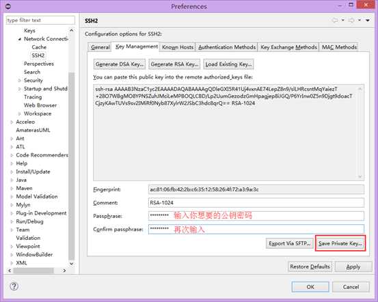Click into the public key text area
The image size is (378, 302).
(228, 133)
